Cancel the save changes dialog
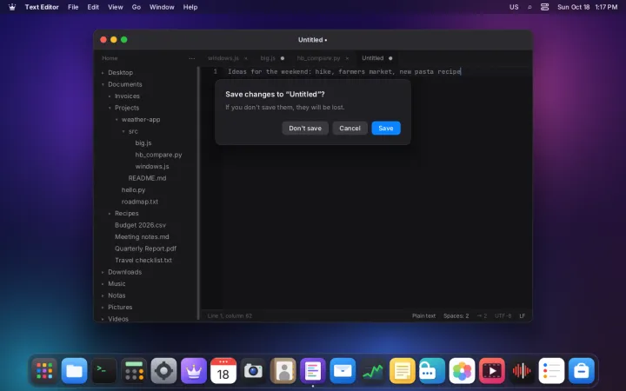 pos(350,128)
